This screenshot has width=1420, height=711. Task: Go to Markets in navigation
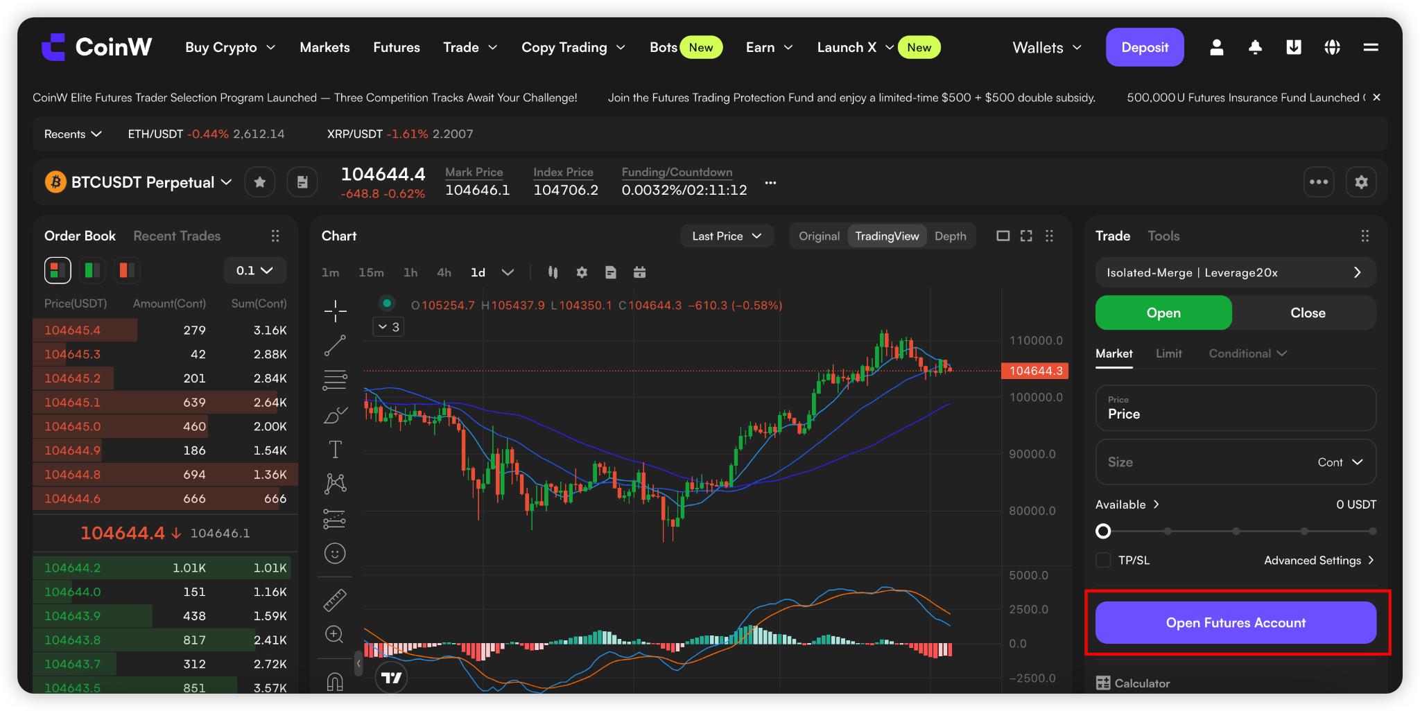[x=324, y=47]
